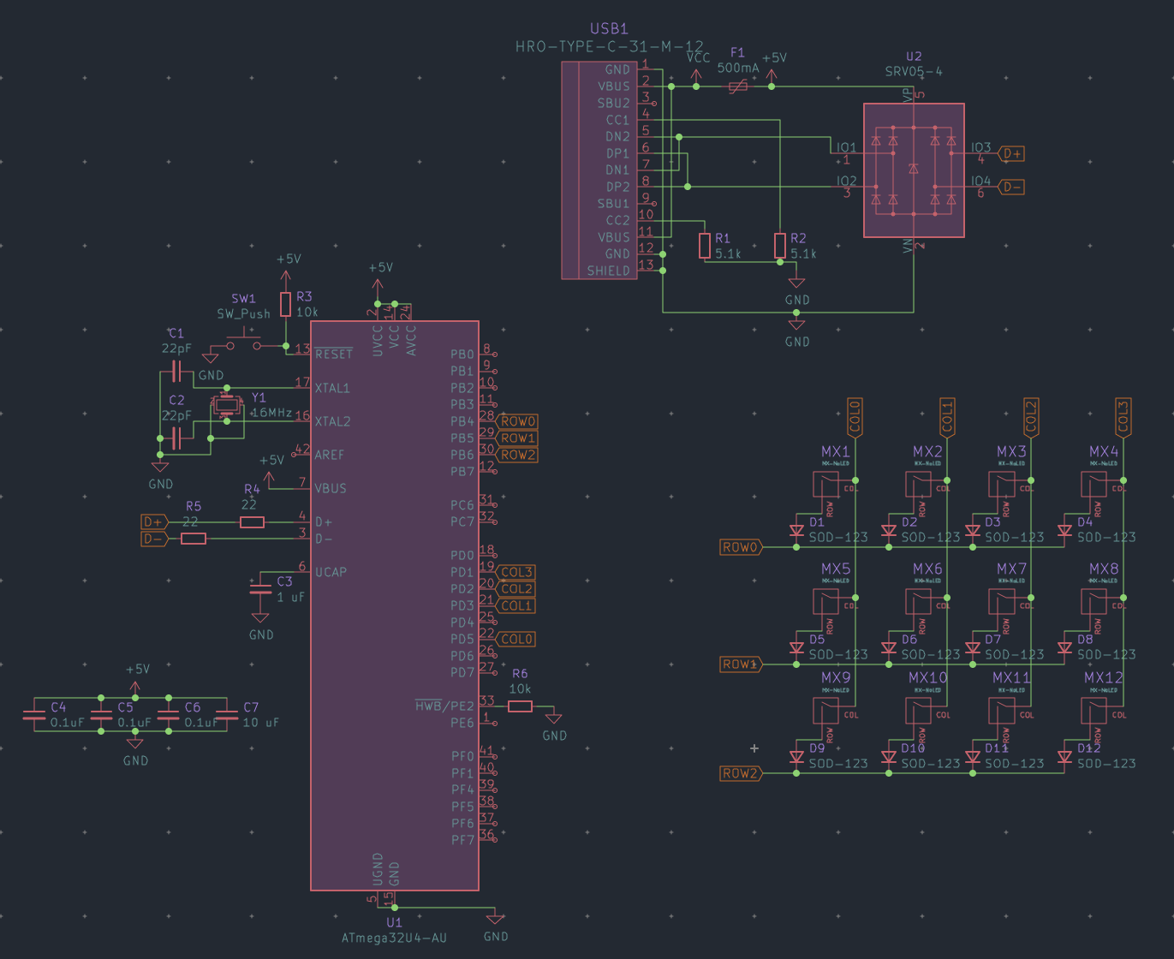This screenshot has height=959, width=1174.
Task: Click the HRO-TYPE-C-31-M-12 value text
Action: tap(610, 47)
